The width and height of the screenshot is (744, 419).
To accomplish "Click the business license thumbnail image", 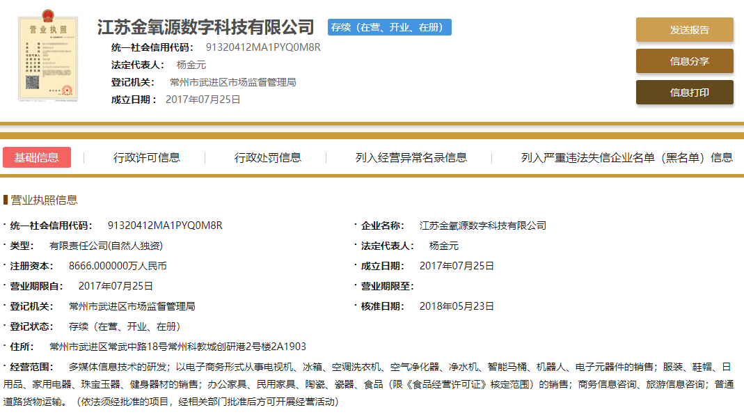I will pyautogui.click(x=47, y=56).
